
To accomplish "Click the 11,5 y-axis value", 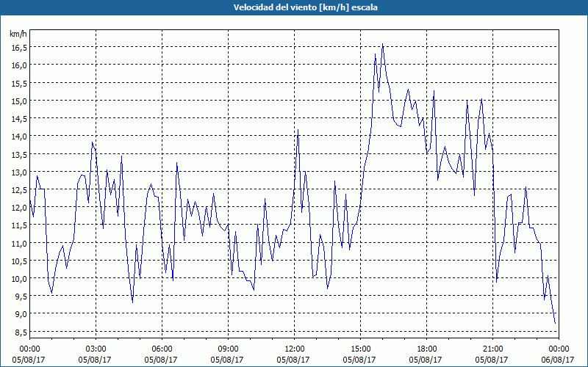I will click(x=19, y=225).
